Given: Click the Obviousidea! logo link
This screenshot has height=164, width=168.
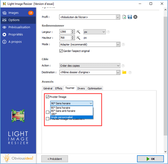Looking at the screenshot, I should (18, 158).
